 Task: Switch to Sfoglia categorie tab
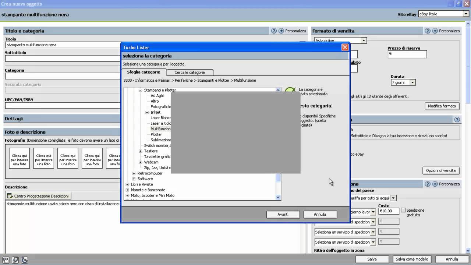144,72
